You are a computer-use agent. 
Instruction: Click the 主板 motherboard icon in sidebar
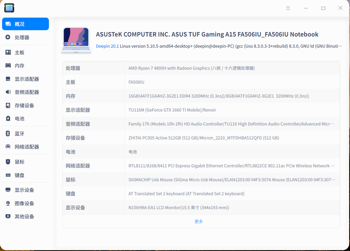(8, 52)
